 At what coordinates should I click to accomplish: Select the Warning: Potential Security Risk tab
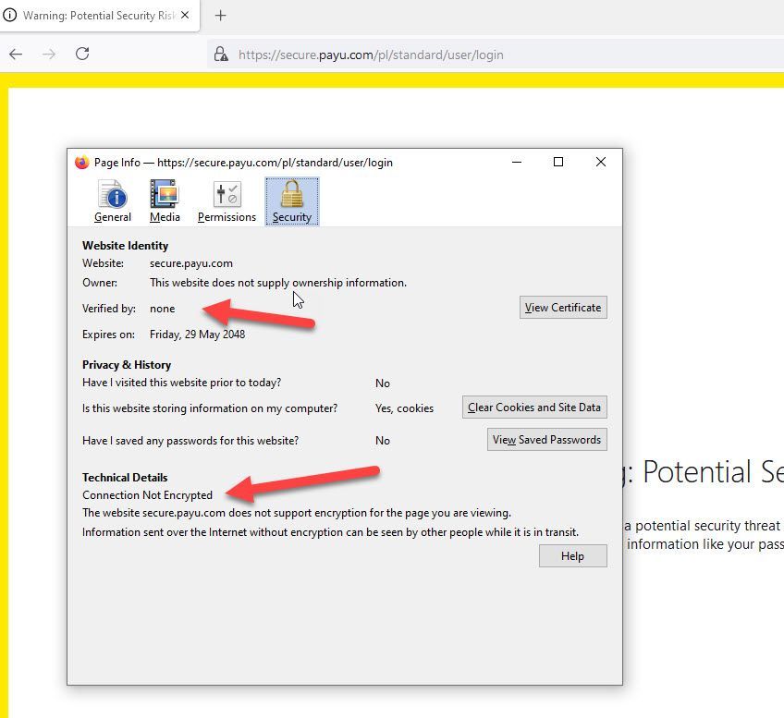tap(100, 16)
